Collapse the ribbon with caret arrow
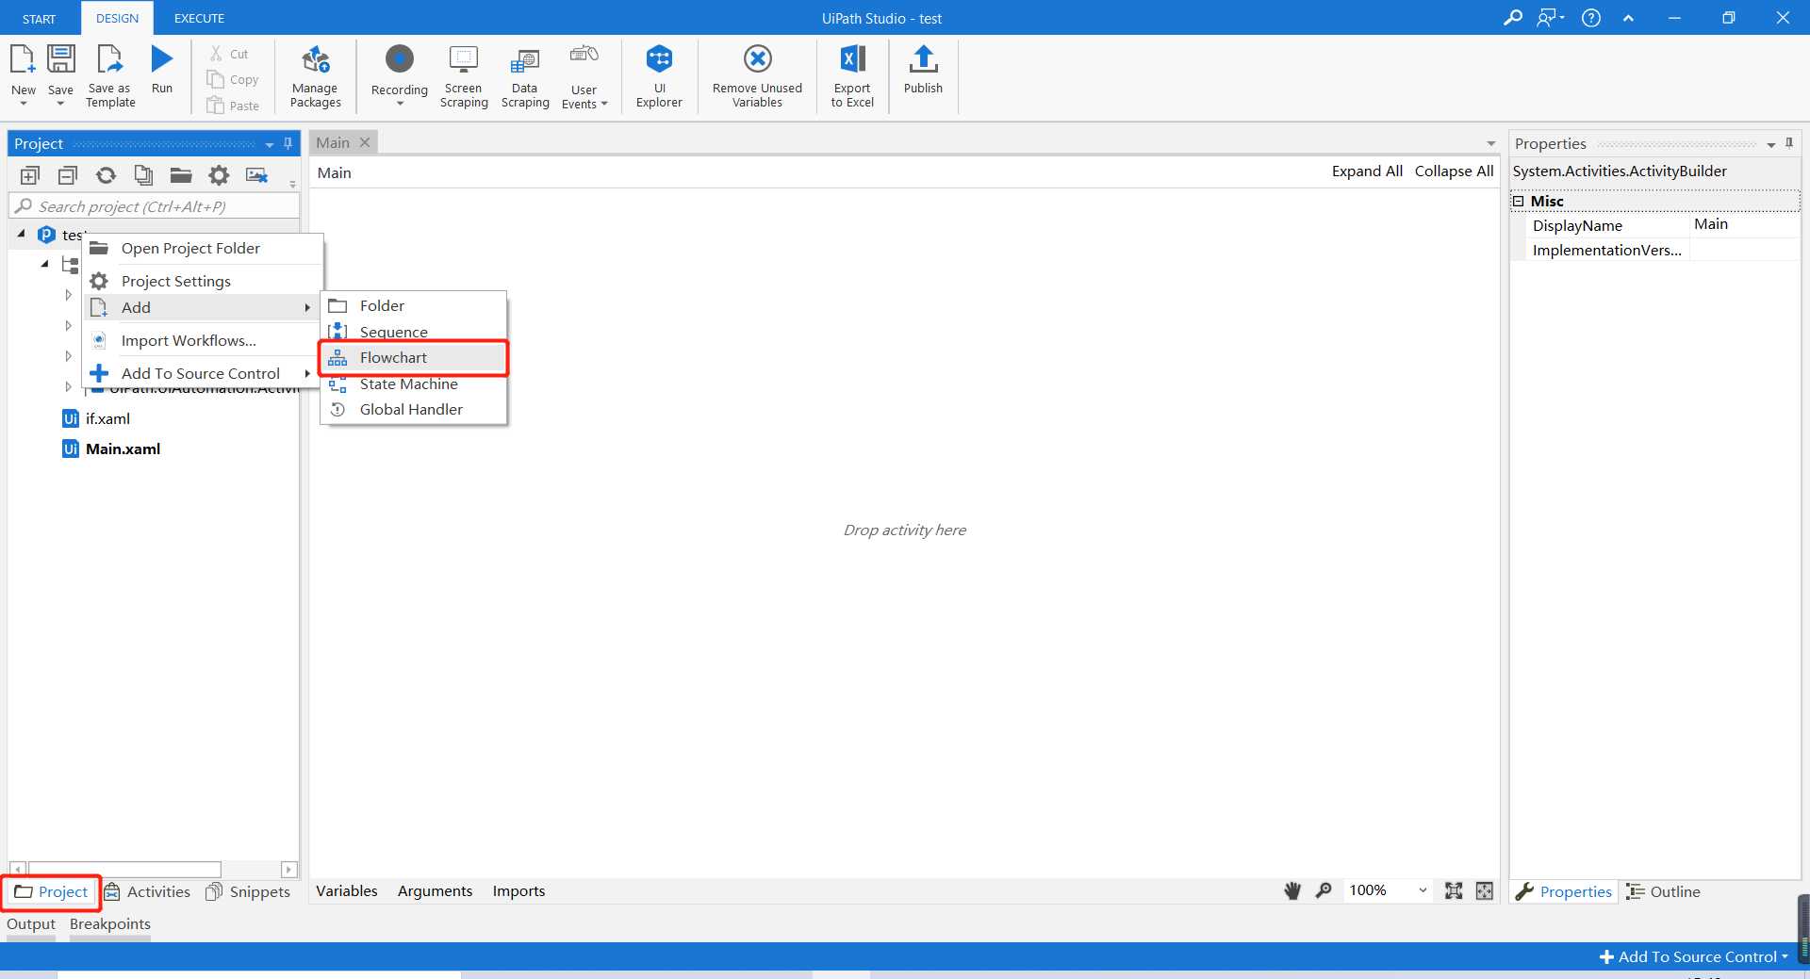 pyautogui.click(x=1628, y=18)
